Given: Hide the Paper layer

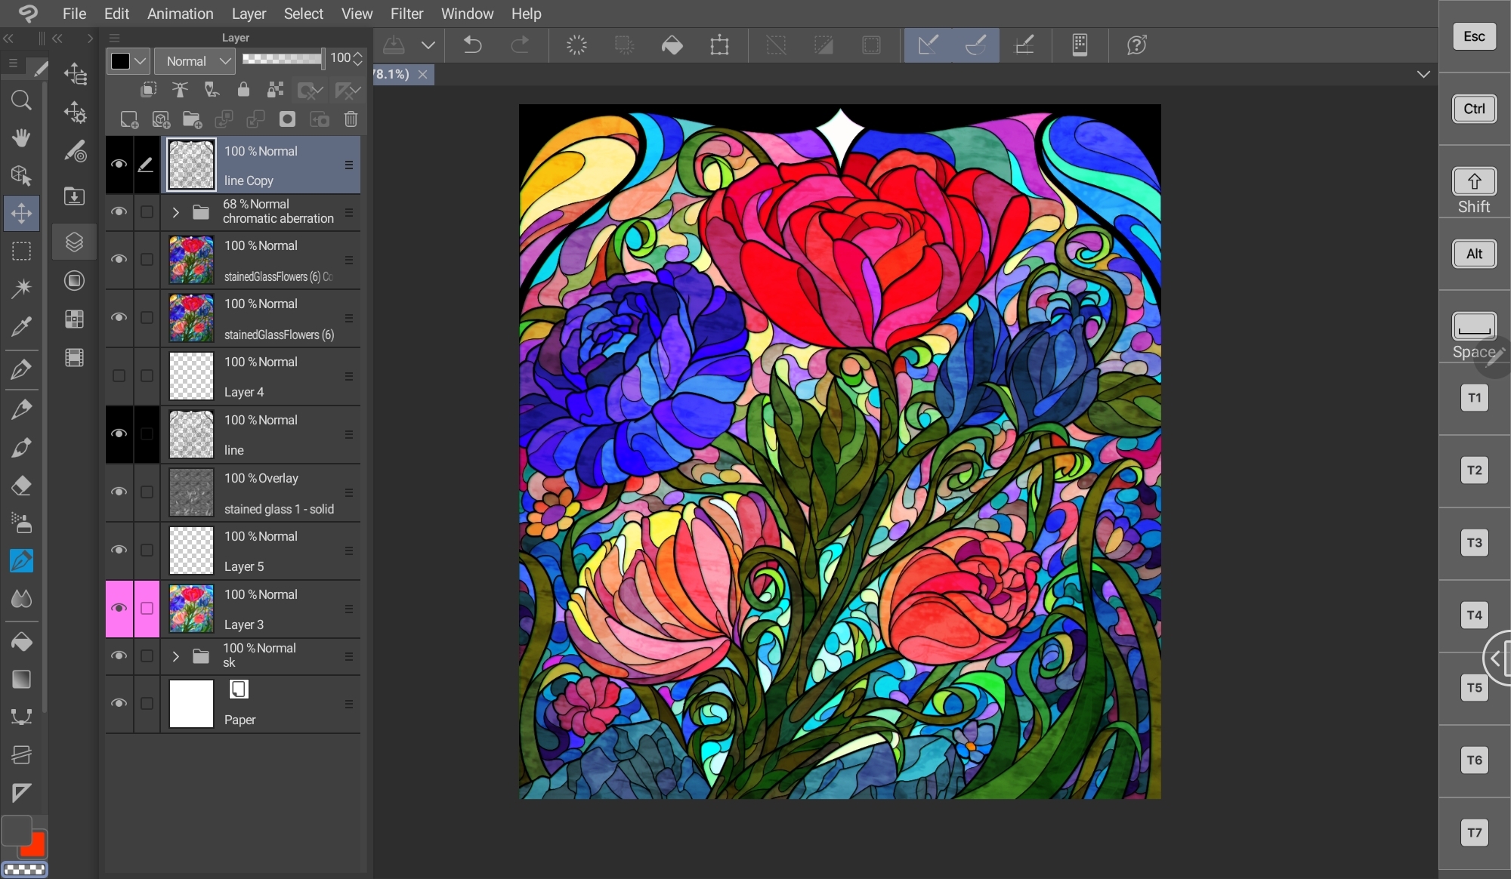Looking at the screenshot, I should [119, 703].
